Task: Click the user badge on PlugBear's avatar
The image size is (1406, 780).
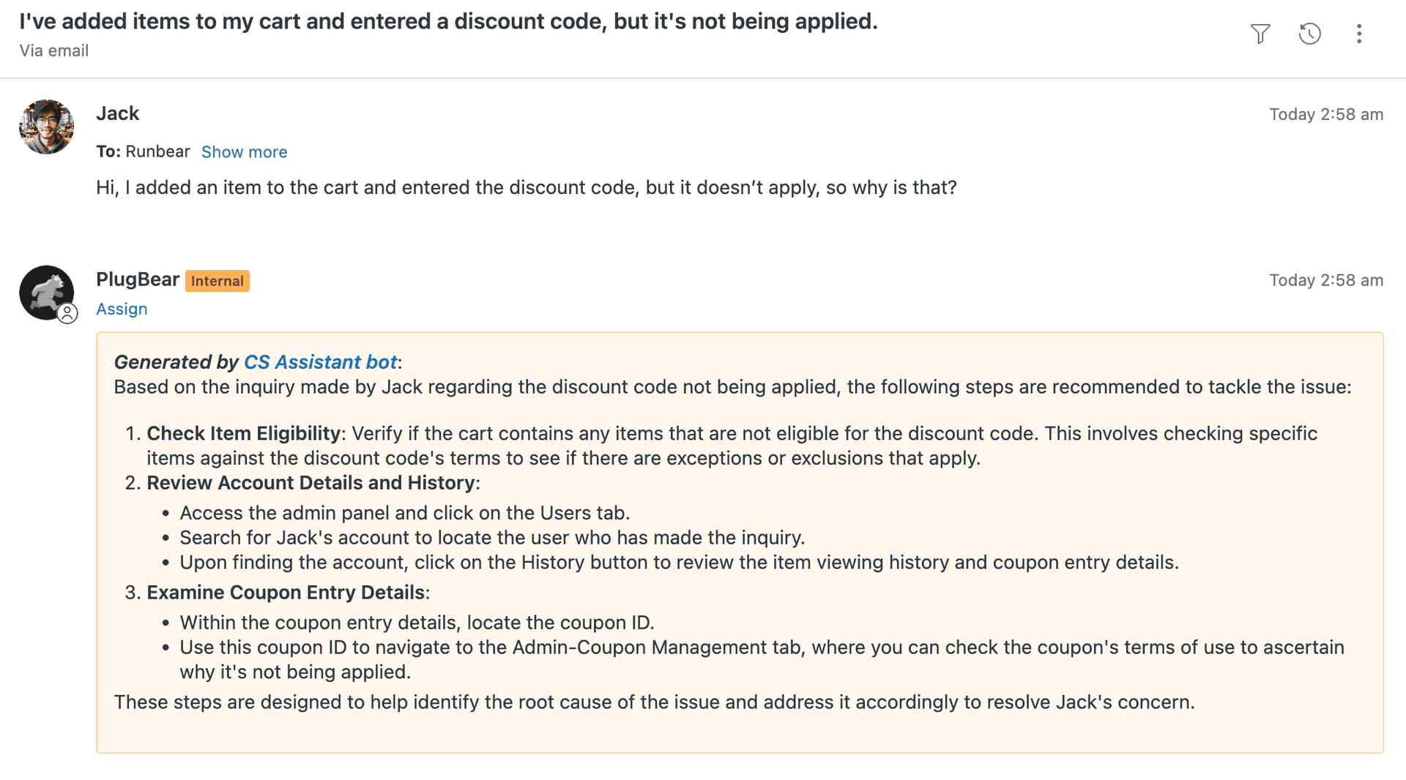Action: click(x=67, y=313)
